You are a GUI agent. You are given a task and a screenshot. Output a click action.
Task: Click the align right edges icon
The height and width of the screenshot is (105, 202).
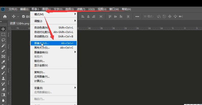pos(94,16)
